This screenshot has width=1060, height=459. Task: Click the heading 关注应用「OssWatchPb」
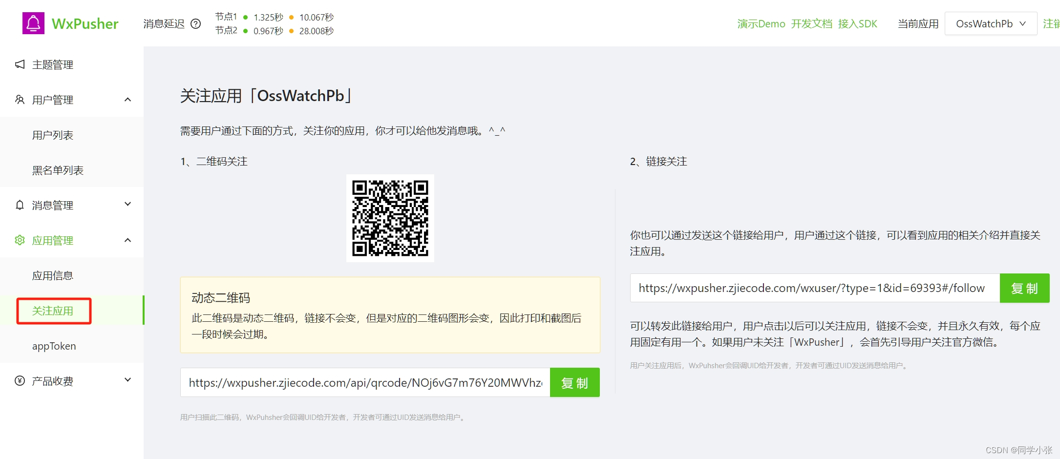(267, 96)
